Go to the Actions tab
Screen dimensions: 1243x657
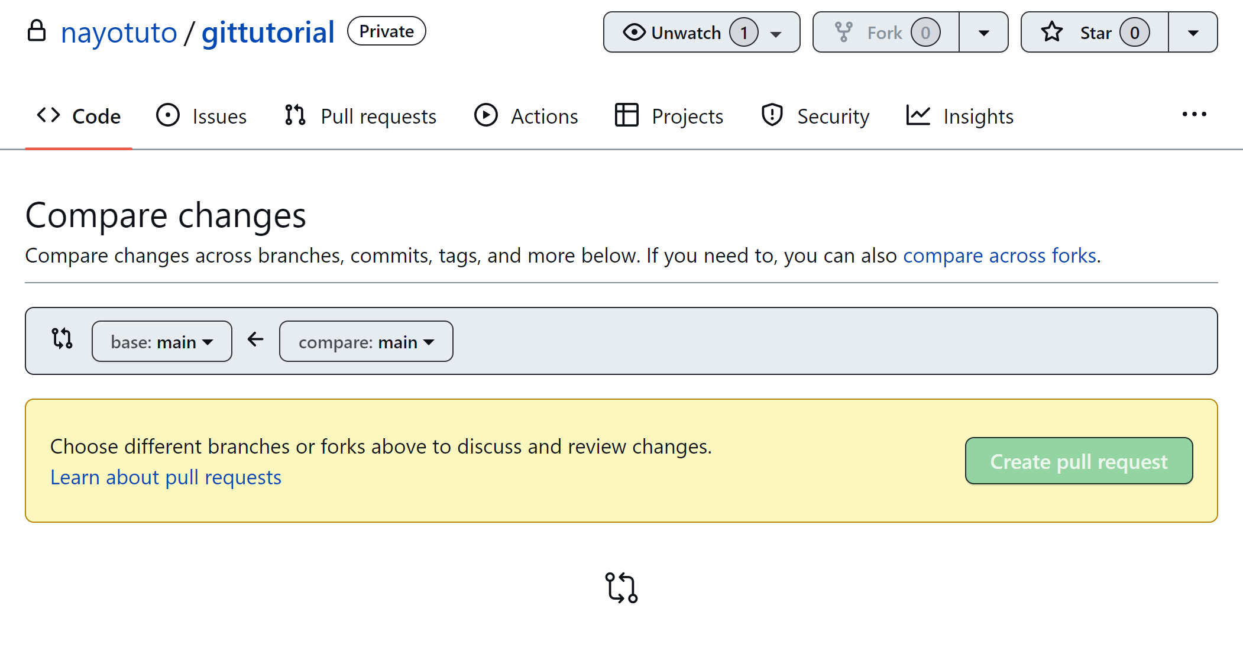tap(526, 116)
